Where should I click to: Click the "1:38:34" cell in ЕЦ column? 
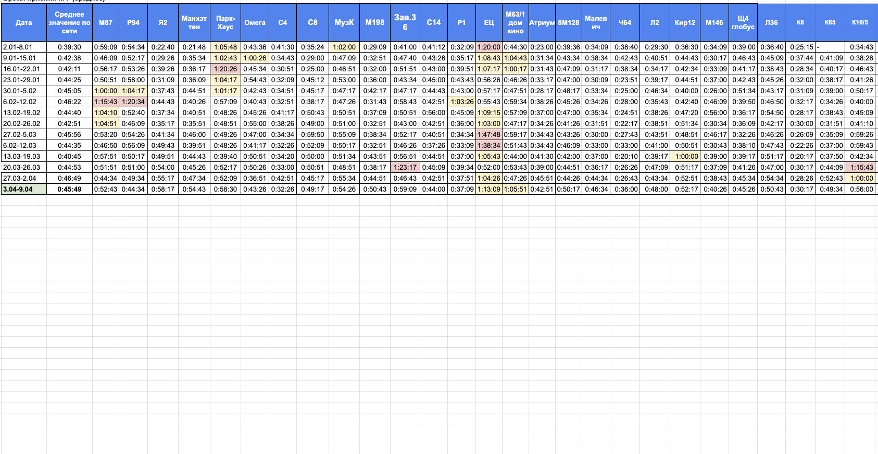[489, 145]
